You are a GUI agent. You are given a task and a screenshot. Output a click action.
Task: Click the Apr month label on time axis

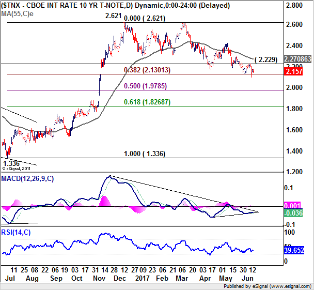click(x=205, y=279)
